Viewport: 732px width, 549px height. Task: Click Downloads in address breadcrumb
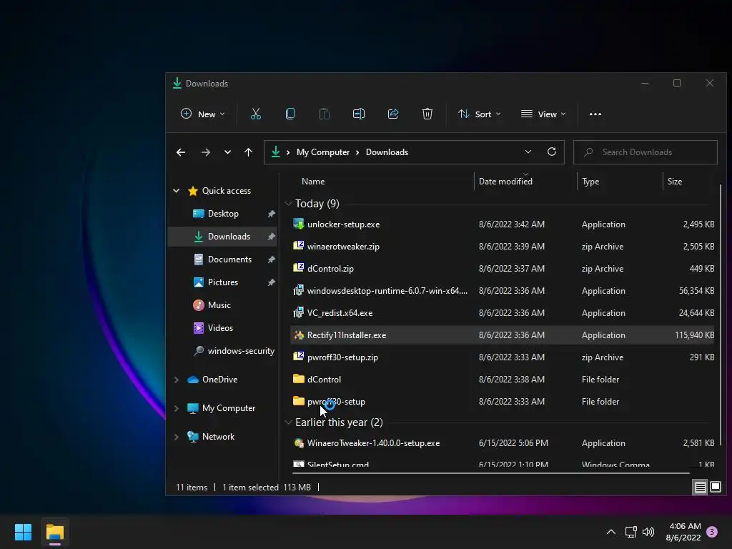(387, 152)
